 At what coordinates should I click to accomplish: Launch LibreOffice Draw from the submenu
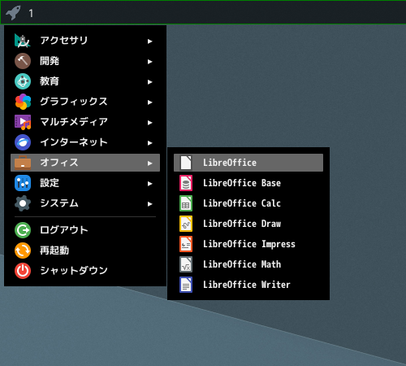[x=248, y=224]
